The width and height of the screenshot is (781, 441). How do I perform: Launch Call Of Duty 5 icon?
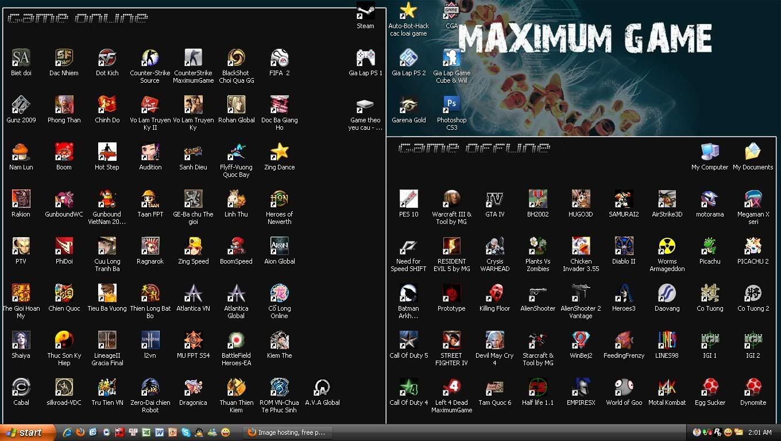[408, 341]
